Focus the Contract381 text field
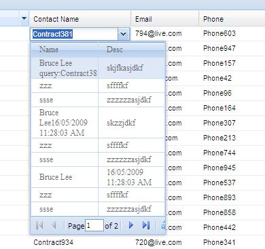The width and height of the screenshot is (265, 249). (x=74, y=34)
